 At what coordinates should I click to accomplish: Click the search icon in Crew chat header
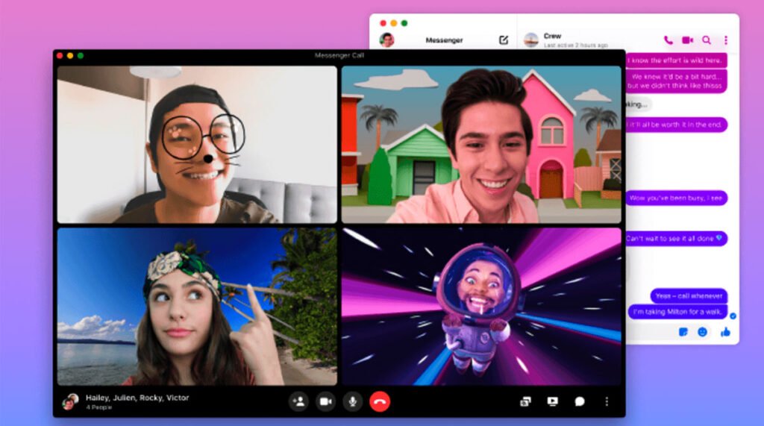tap(707, 40)
